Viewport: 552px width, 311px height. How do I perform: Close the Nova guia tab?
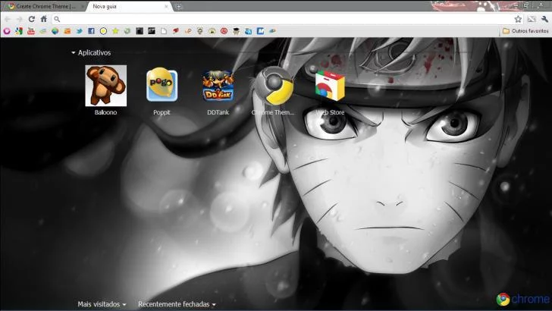pyautogui.click(x=166, y=6)
